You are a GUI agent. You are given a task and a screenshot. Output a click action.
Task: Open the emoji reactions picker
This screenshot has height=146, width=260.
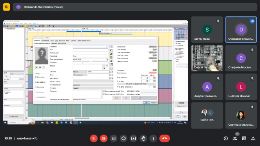(x=123, y=138)
